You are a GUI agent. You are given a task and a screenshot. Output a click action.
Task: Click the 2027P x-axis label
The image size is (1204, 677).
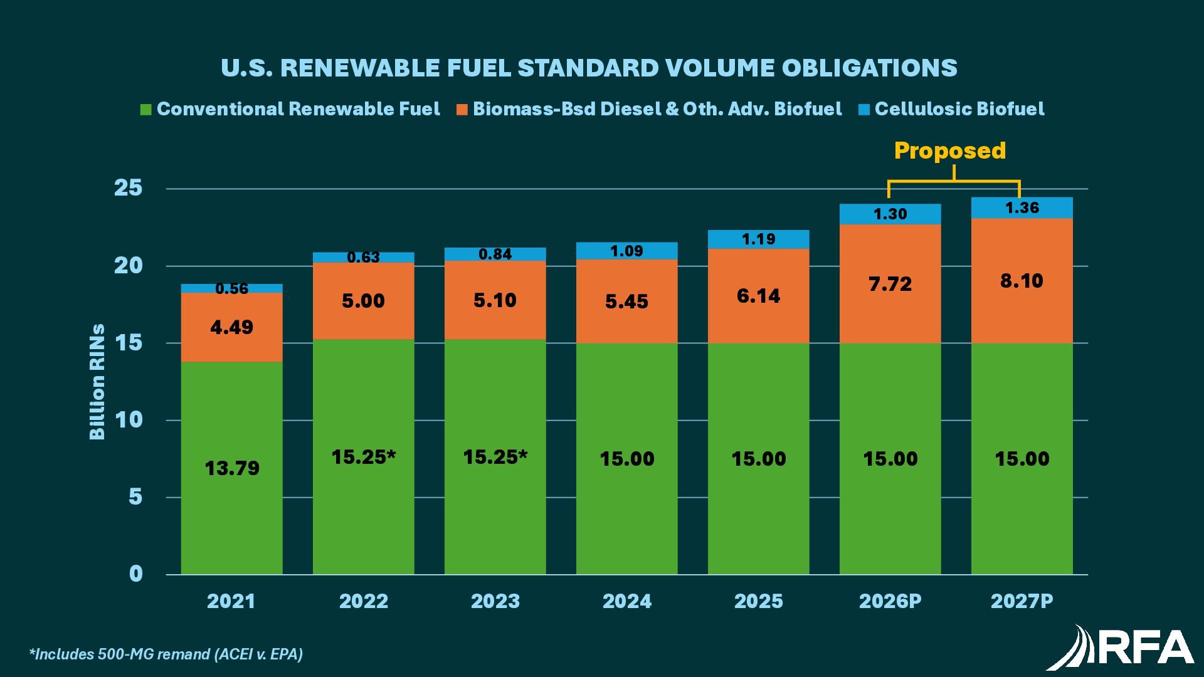click(1022, 601)
